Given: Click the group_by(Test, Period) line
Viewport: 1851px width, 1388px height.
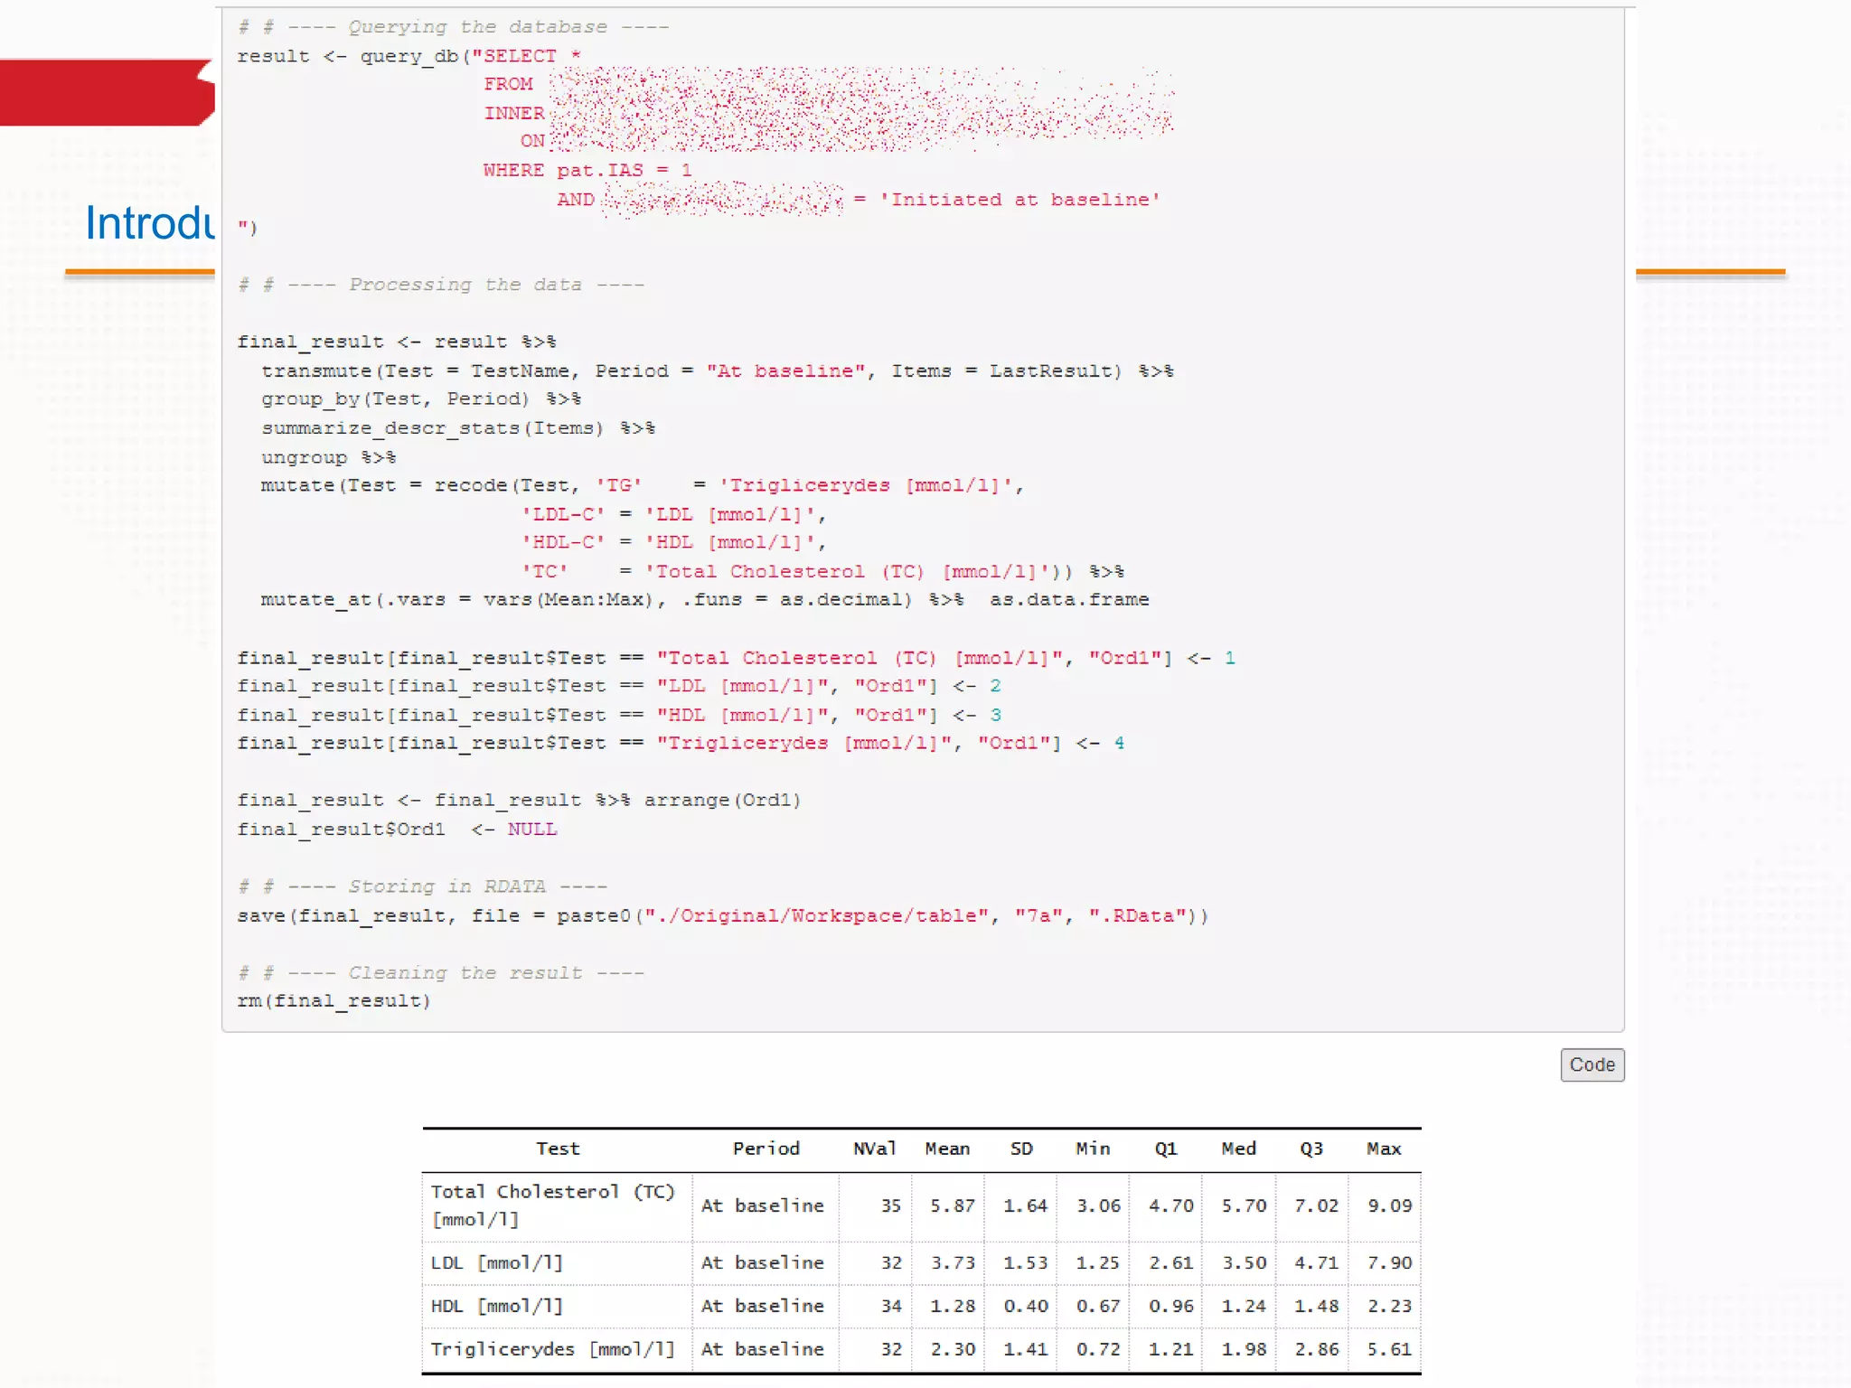Looking at the screenshot, I should pyautogui.click(x=421, y=399).
